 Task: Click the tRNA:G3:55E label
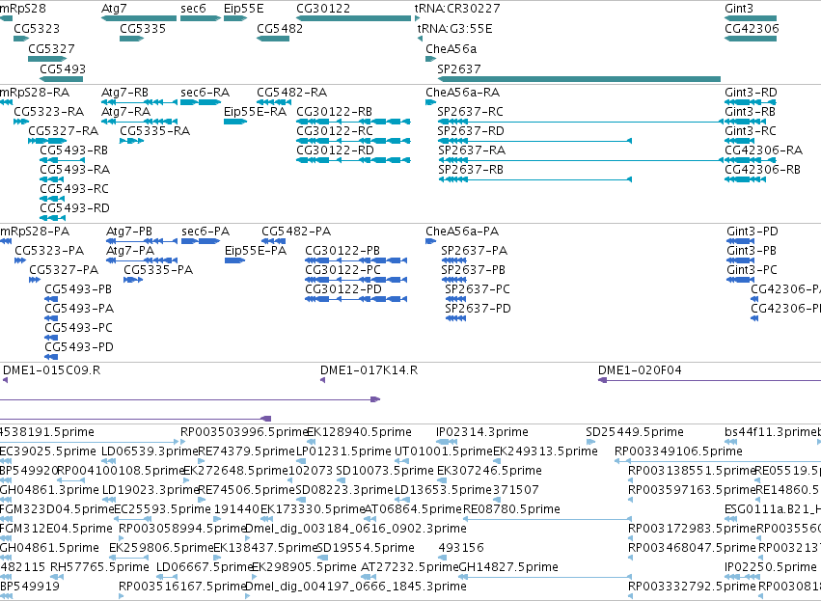[x=455, y=28]
